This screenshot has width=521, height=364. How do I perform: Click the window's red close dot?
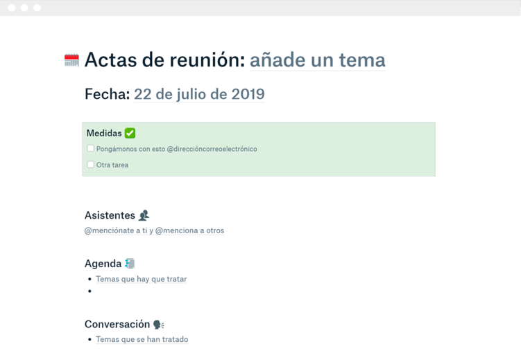tap(12, 8)
